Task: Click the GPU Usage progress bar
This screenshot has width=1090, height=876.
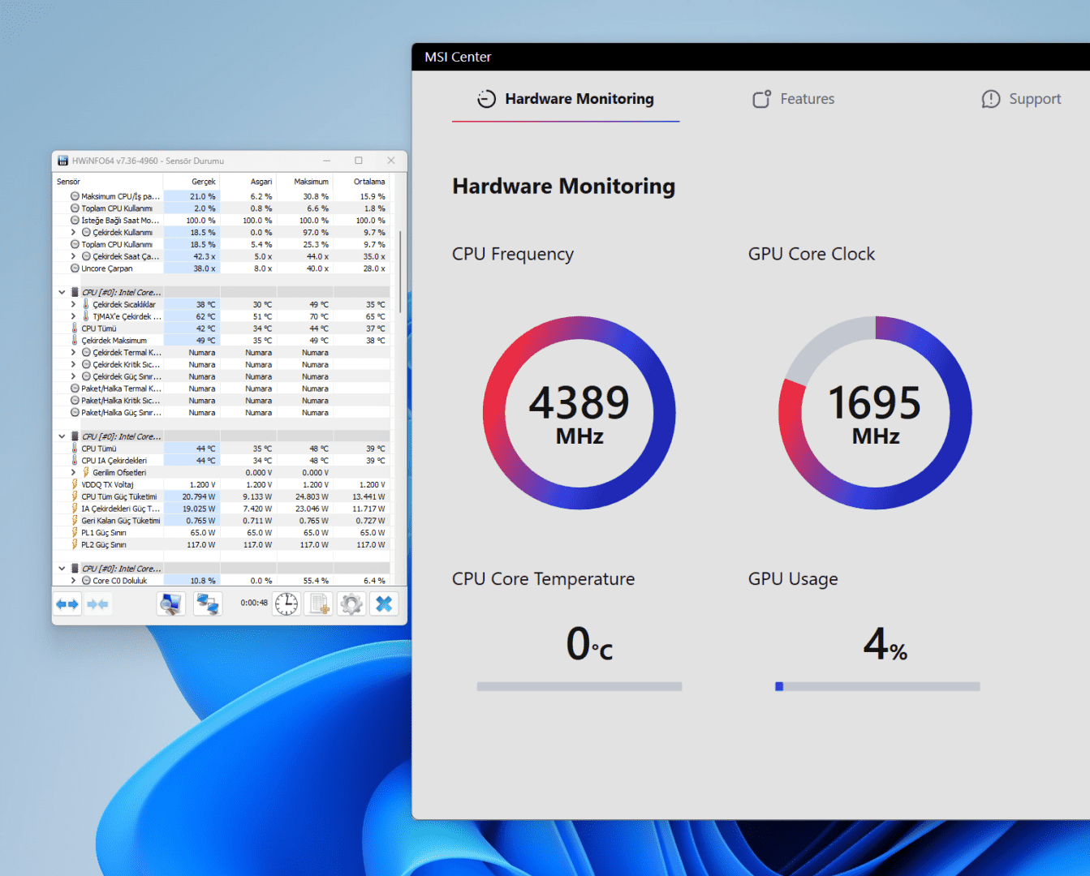Action: click(877, 687)
